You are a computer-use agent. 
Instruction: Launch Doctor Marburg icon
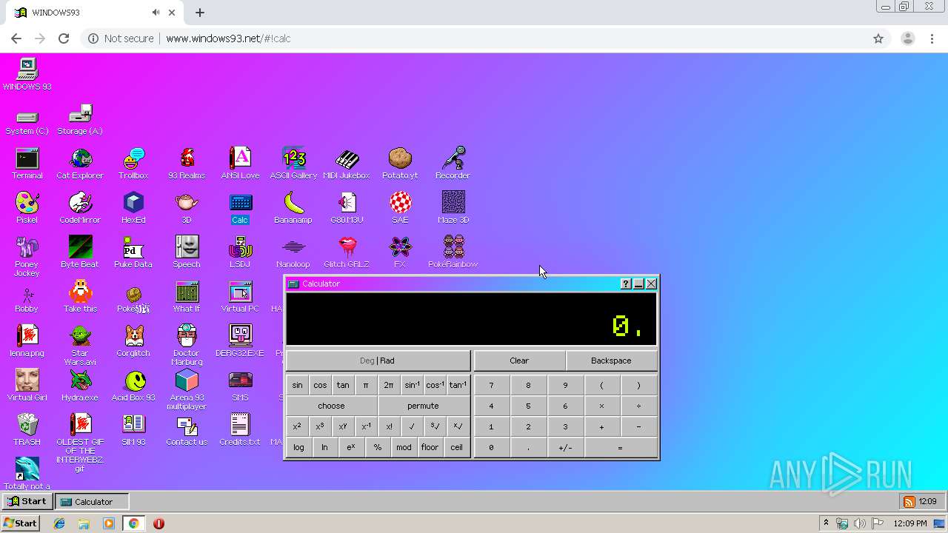[187, 345]
